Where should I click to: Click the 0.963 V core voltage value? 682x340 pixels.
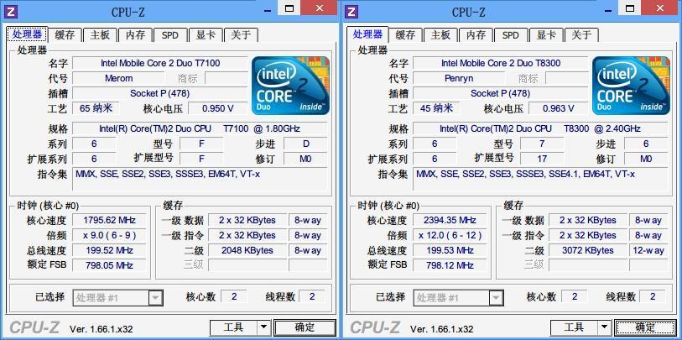[x=559, y=108]
